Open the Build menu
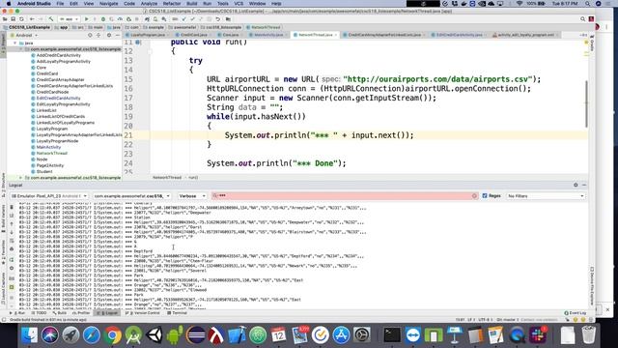This screenshot has width=618, height=348. (x=192, y=4)
